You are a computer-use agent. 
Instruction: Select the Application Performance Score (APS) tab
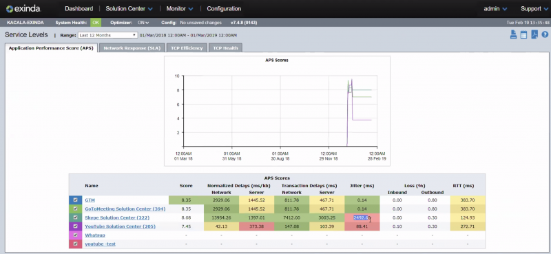[x=51, y=48]
